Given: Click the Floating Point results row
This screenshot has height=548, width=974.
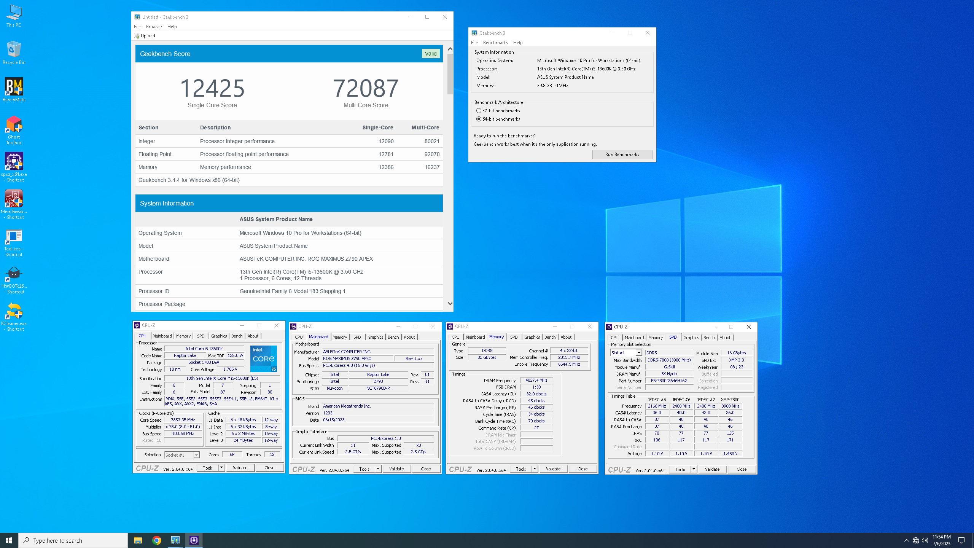Looking at the screenshot, I should pyautogui.click(x=289, y=154).
